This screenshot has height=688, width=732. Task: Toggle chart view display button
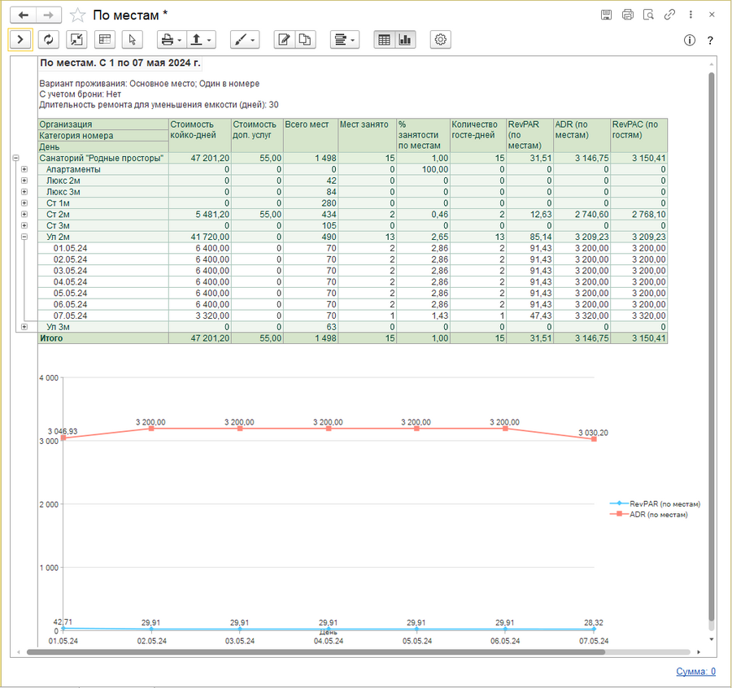pos(405,39)
